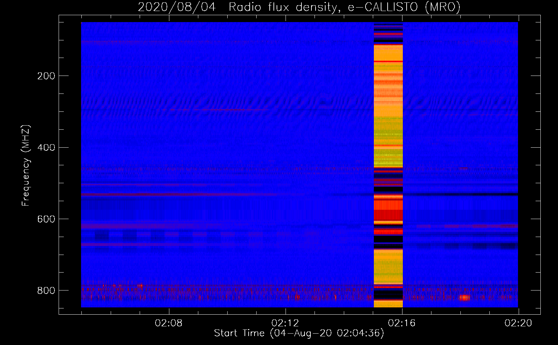This screenshot has height=345, width=558.
Task: Click the orange vertical burst band near 02:15
Action: coord(388,165)
